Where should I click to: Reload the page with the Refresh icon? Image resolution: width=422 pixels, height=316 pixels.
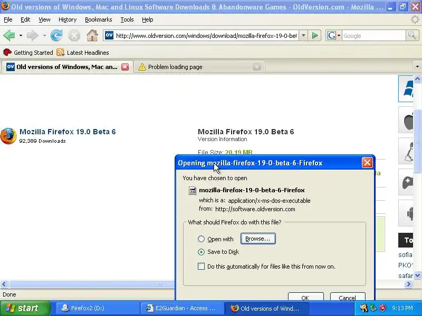[56, 35]
